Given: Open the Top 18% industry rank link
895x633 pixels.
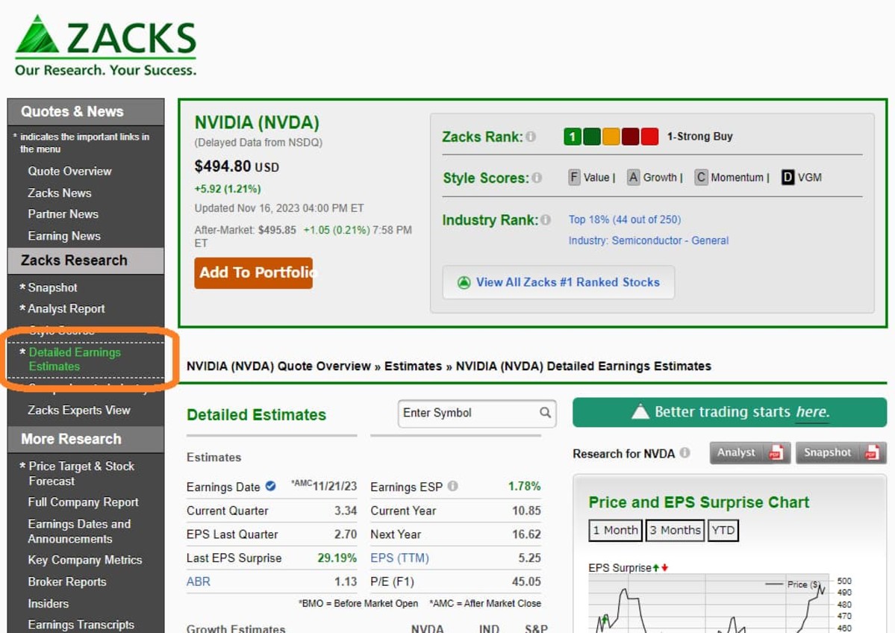Looking at the screenshot, I should coord(625,219).
